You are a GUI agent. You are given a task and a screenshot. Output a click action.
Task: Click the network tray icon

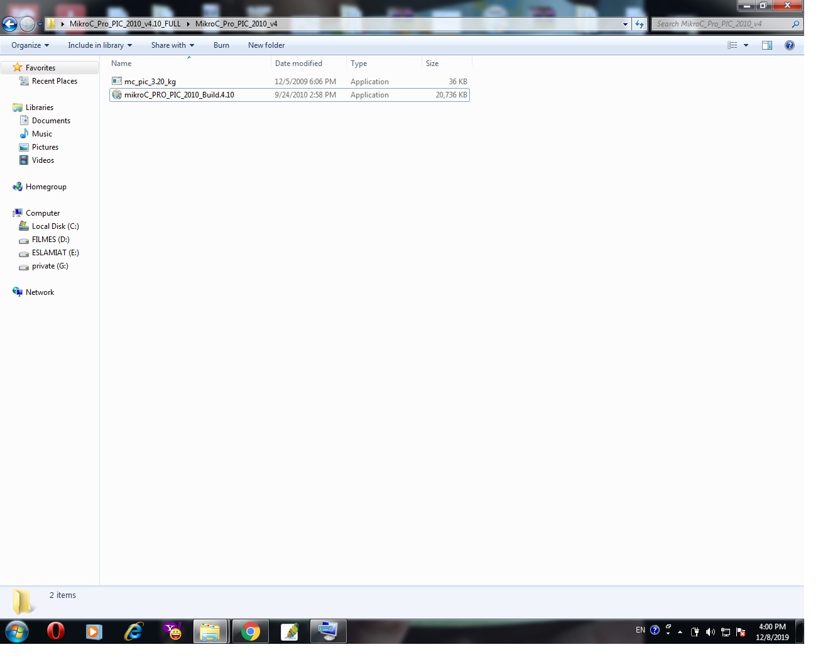tap(725, 632)
